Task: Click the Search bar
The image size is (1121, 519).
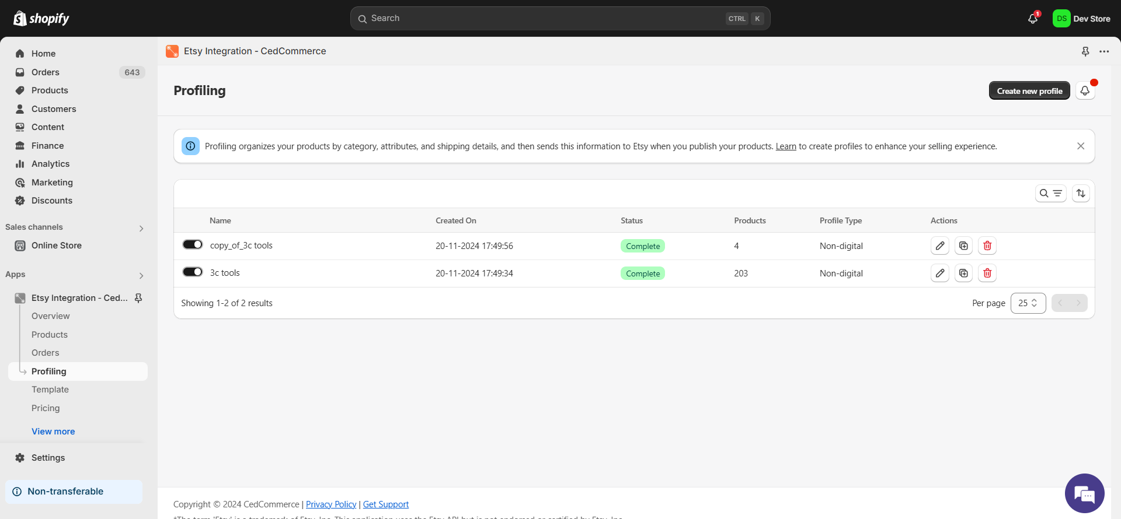Action: [560, 19]
